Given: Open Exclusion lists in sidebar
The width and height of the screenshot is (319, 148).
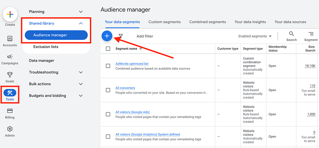Looking at the screenshot, I should pos(46,47).
